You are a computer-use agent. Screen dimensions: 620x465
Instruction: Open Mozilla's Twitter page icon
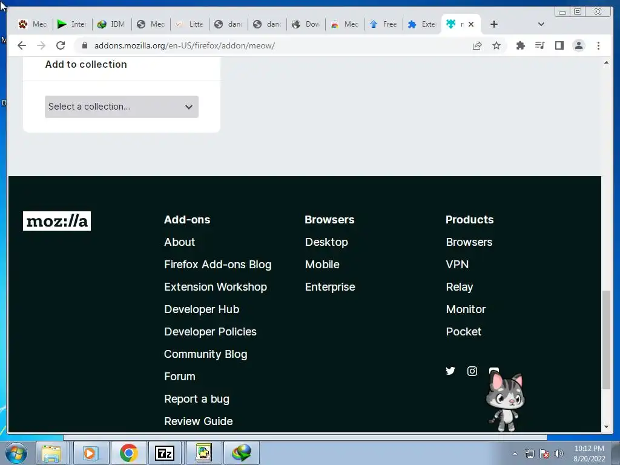450,371
